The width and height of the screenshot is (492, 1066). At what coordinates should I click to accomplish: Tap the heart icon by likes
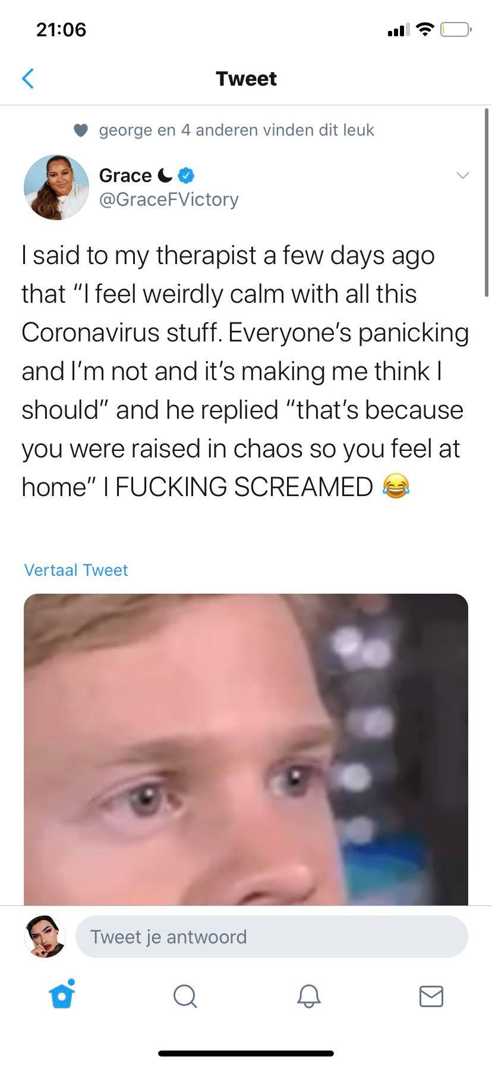tap(81, 130)
